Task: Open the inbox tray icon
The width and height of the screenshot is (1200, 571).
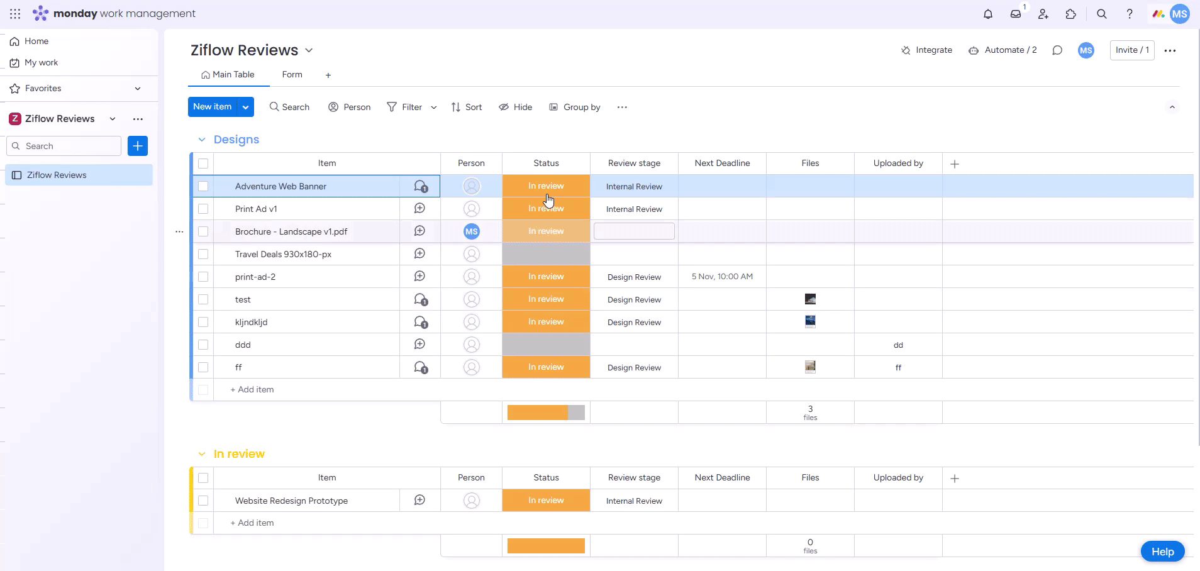Action: click(1016, 14)
